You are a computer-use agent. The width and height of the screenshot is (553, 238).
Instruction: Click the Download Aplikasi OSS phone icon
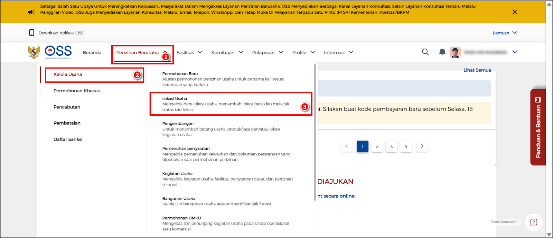(31, 33)
